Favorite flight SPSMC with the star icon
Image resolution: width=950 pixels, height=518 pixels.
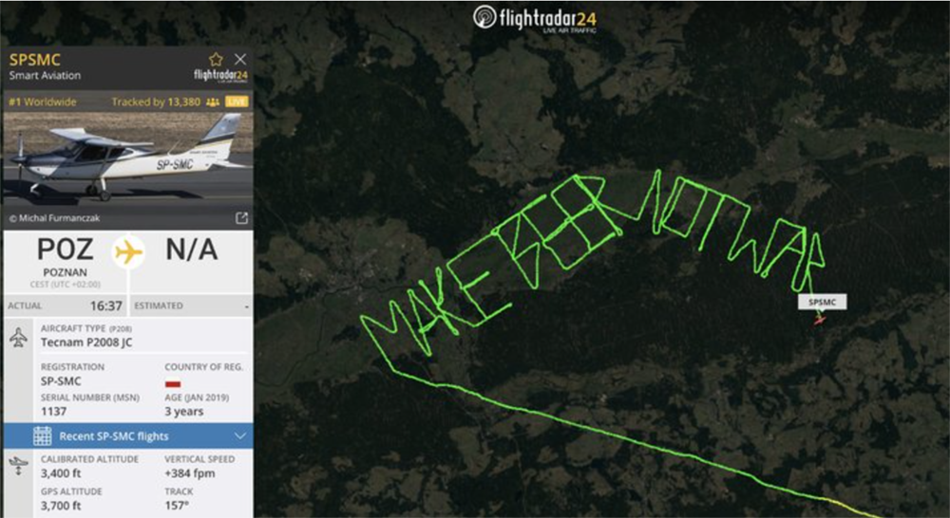click(x=216, y=59)
